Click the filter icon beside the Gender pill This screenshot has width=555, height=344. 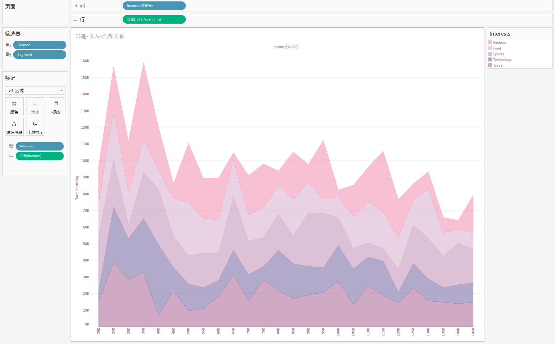tap(9, 45)
